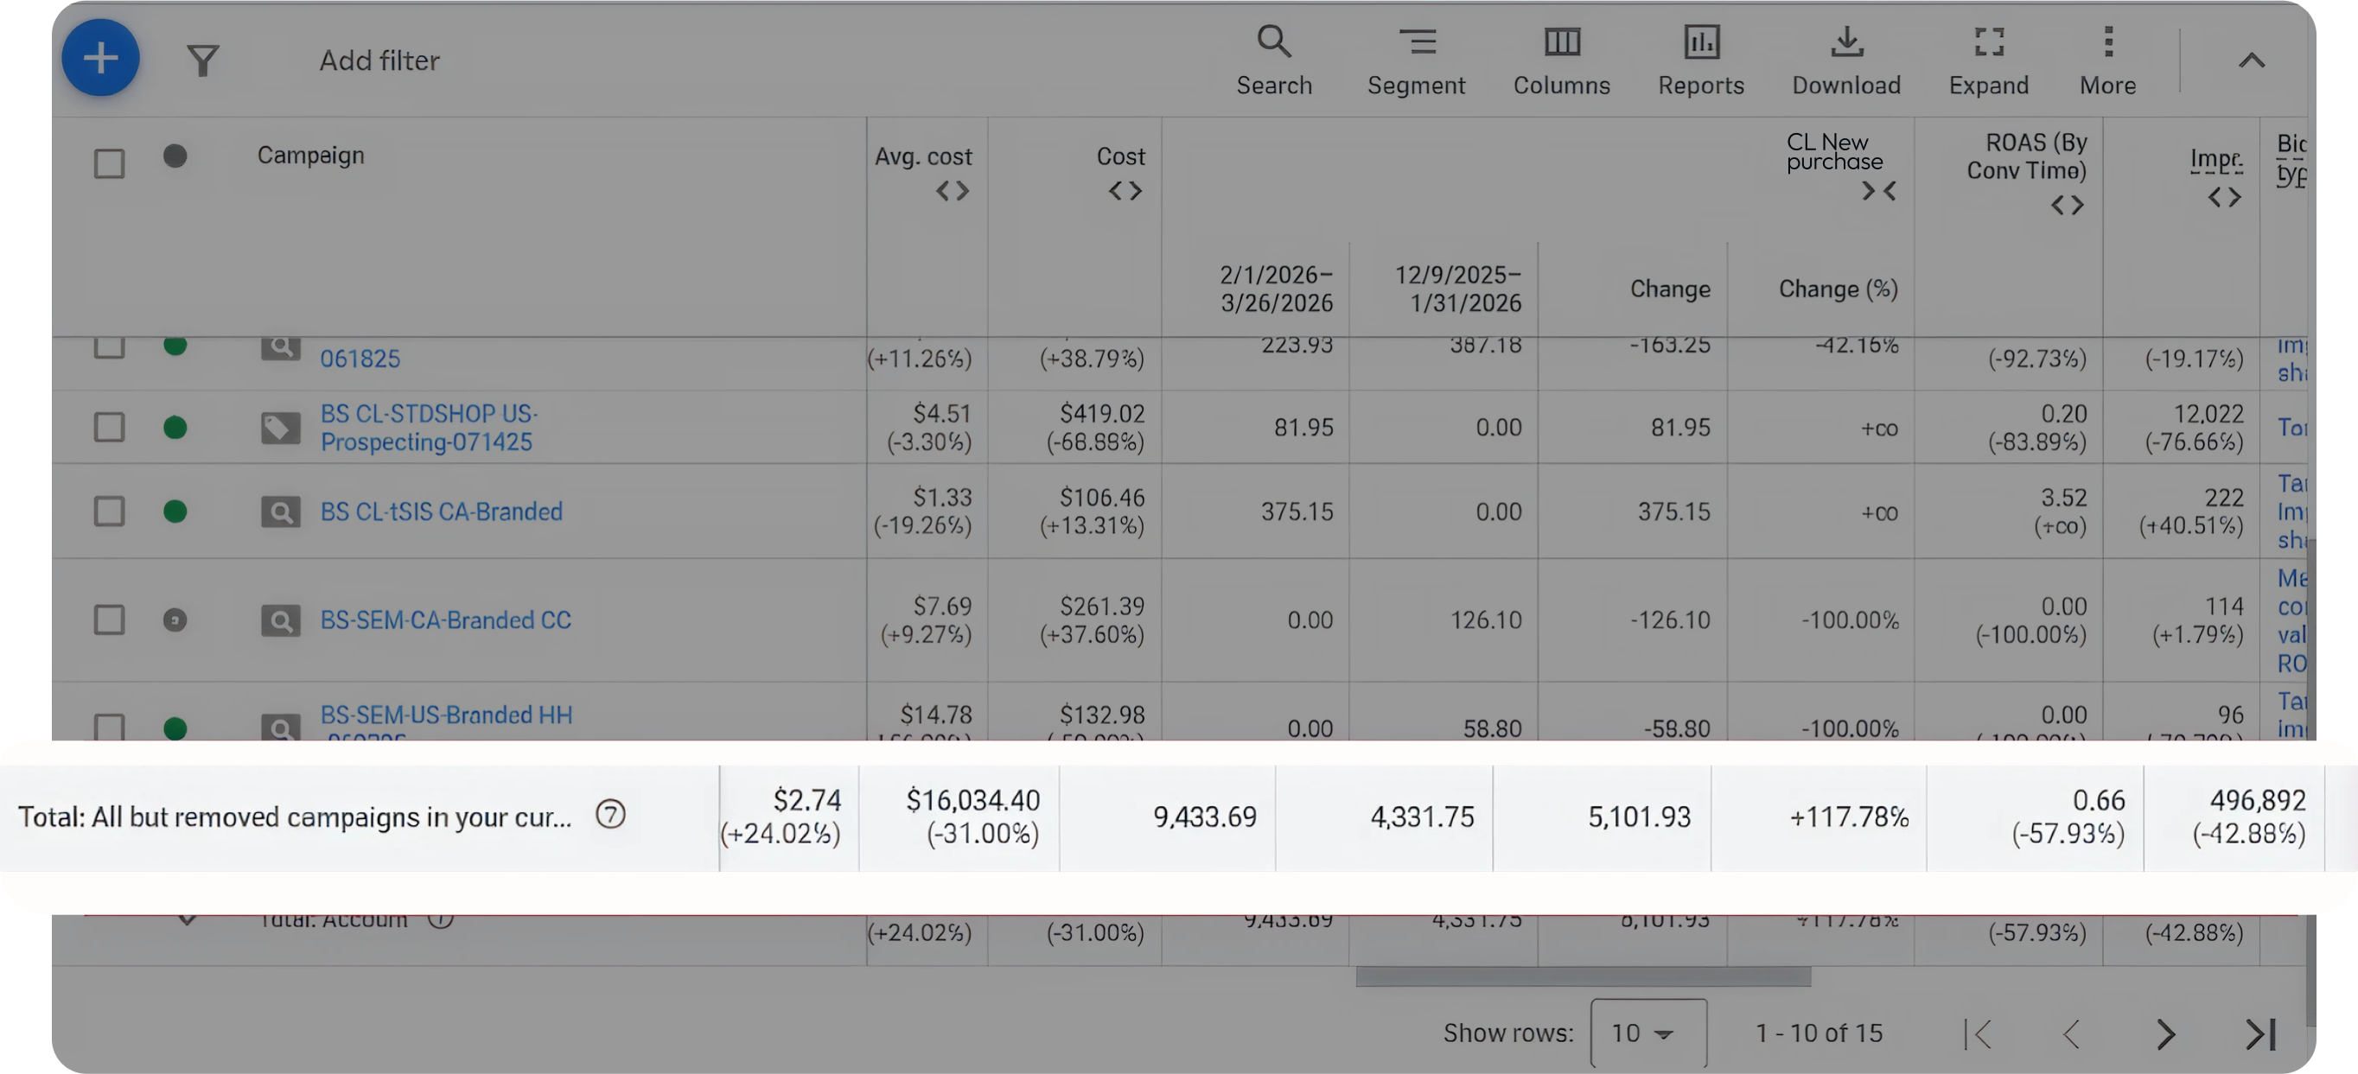2358x1074 pixels.
Task: Expand the Avg. cost column arrows
Action: point(952,190)
